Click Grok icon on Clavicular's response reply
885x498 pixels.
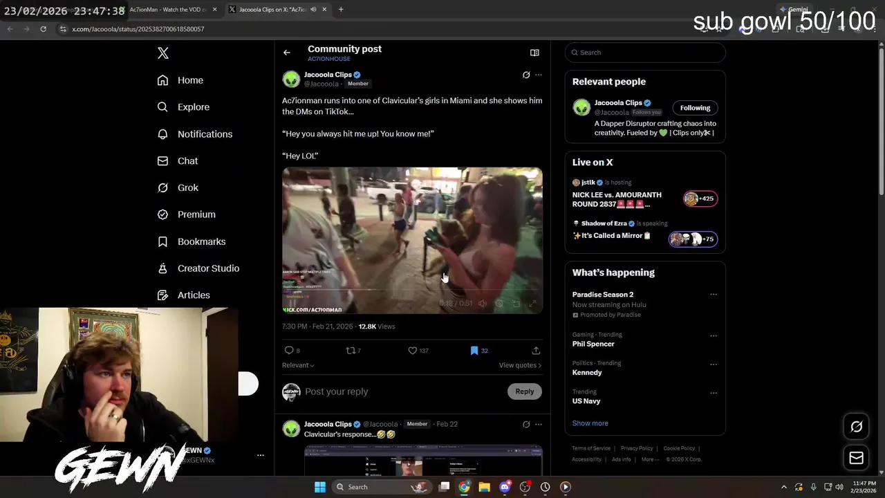526,424
